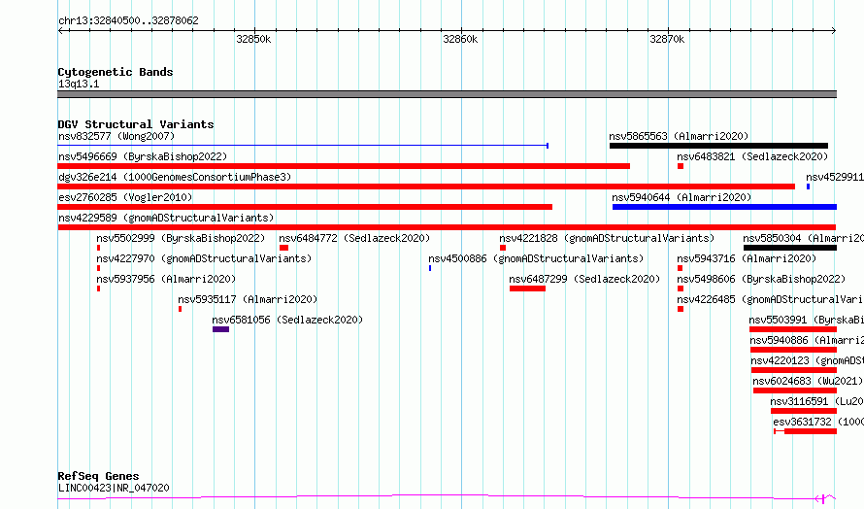Viewport: 864px width, 509px height.
Task: Select the esv2760285 (Vogler2010) label
Action: coord(125,197)
